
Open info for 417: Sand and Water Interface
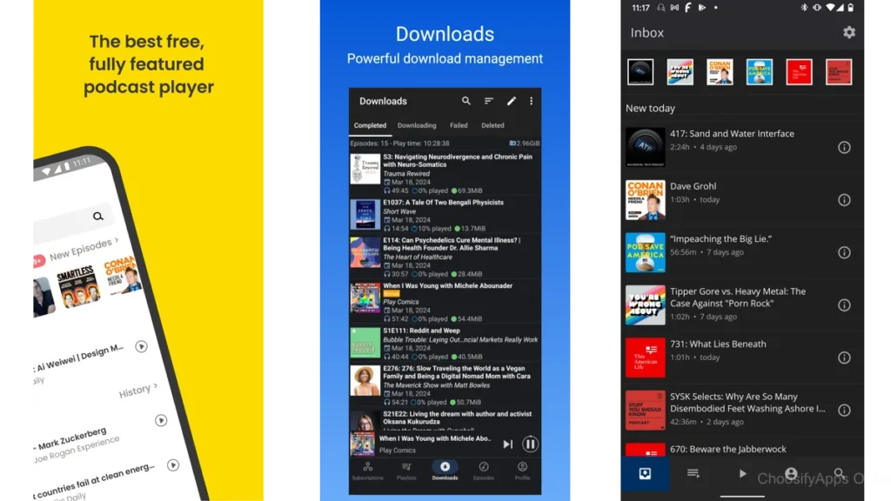(844, 147)
